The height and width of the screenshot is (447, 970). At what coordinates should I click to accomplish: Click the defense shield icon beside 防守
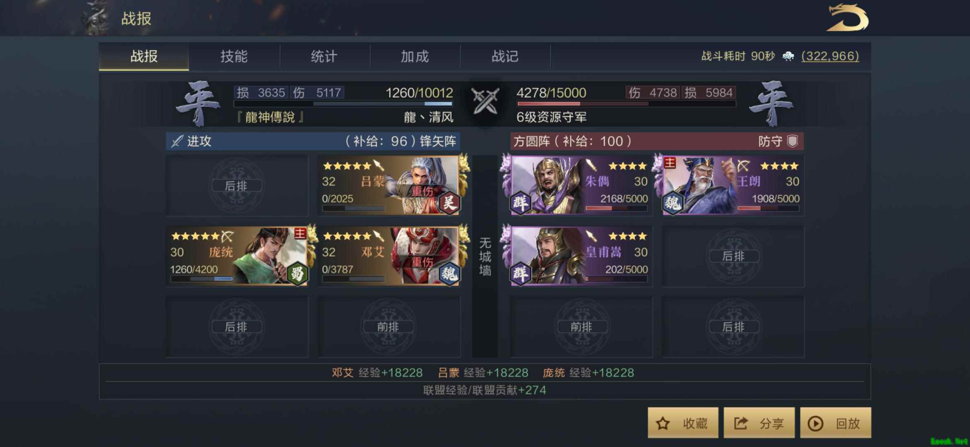click(793, 141)
